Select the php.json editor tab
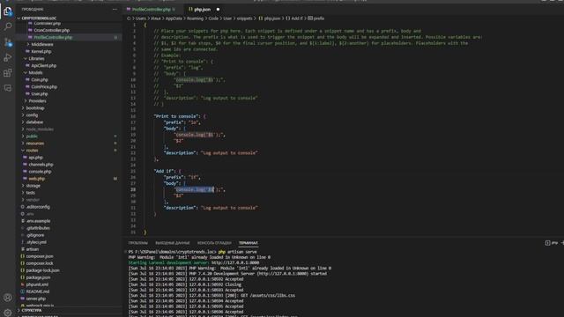This screenshot has width=564, height=317. click(x=202, y=10)
